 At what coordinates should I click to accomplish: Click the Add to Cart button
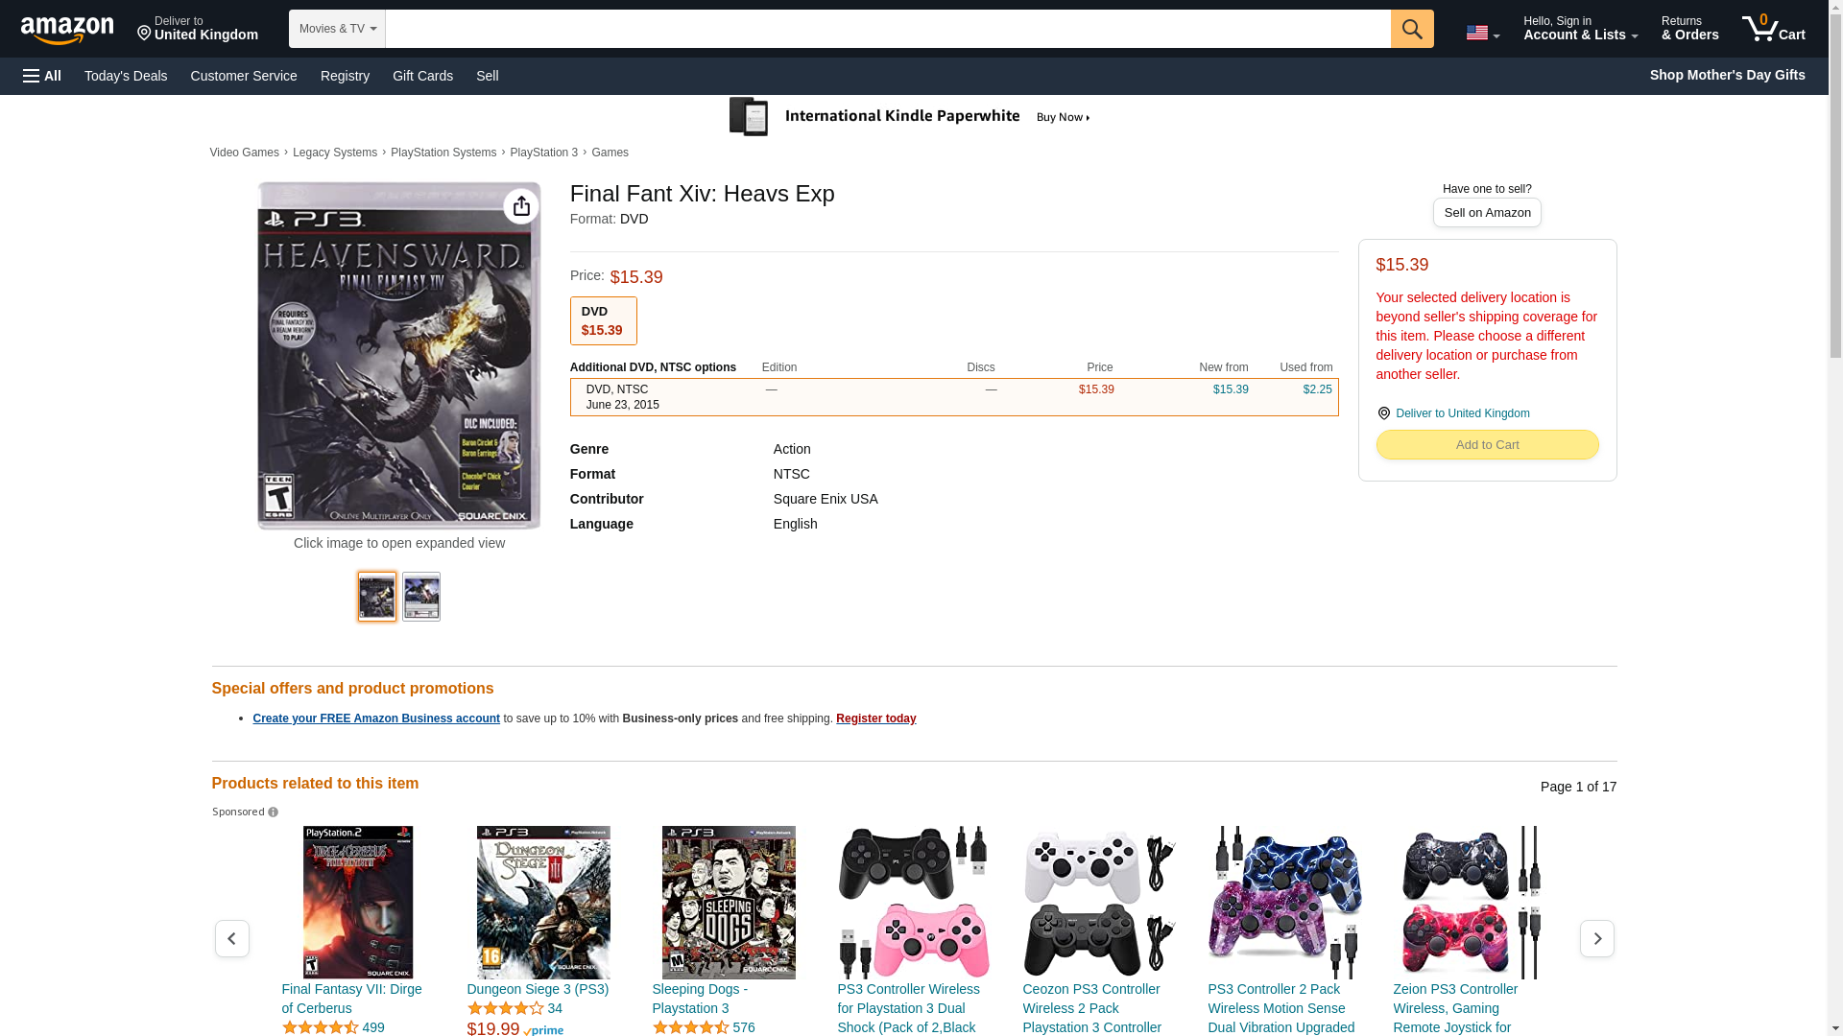(x=1487, y=444)
